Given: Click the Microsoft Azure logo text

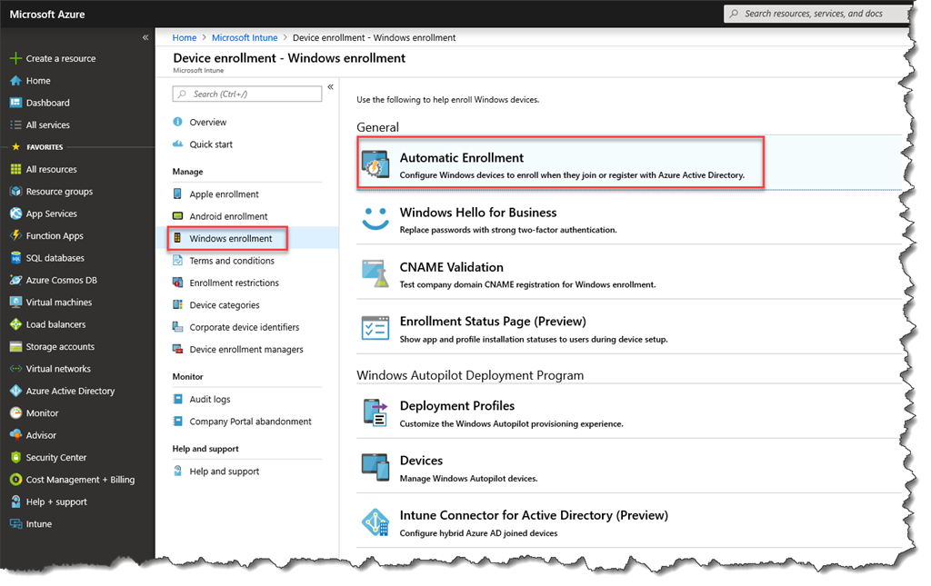Looking at the screenshot, I should [47, 15].
